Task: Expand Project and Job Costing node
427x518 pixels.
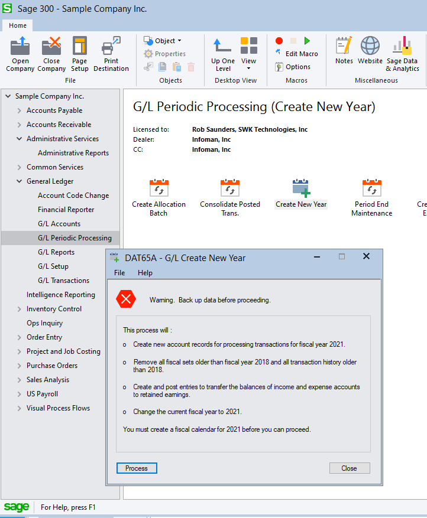Action: click(19, 351)
